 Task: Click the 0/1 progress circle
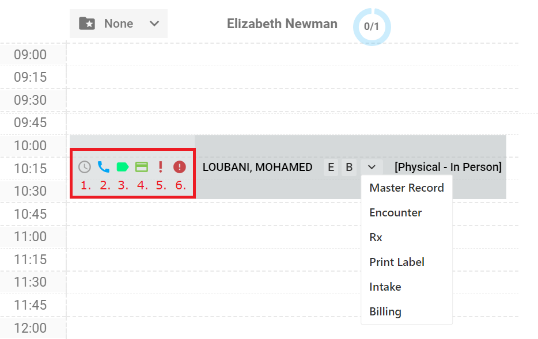click(372, 26)
